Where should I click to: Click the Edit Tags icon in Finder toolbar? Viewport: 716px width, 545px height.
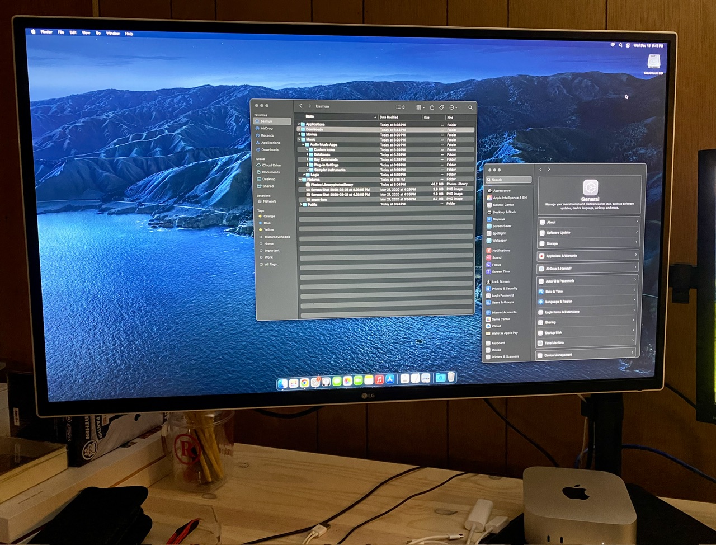(x=441, y=107)
